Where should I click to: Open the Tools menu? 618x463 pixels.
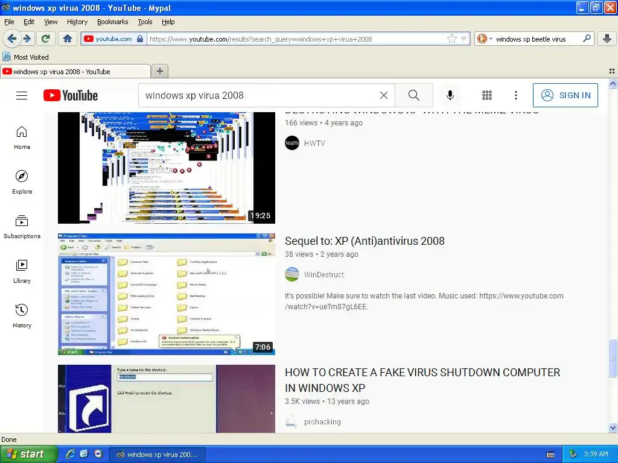point(145,22)
